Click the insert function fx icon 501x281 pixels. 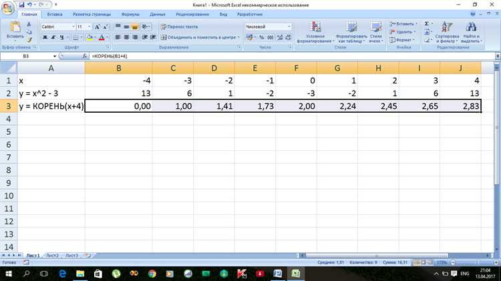coord(84,56)
